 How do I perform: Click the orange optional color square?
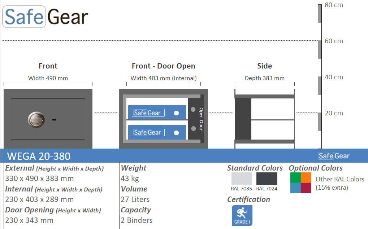(x=306, y=177)
